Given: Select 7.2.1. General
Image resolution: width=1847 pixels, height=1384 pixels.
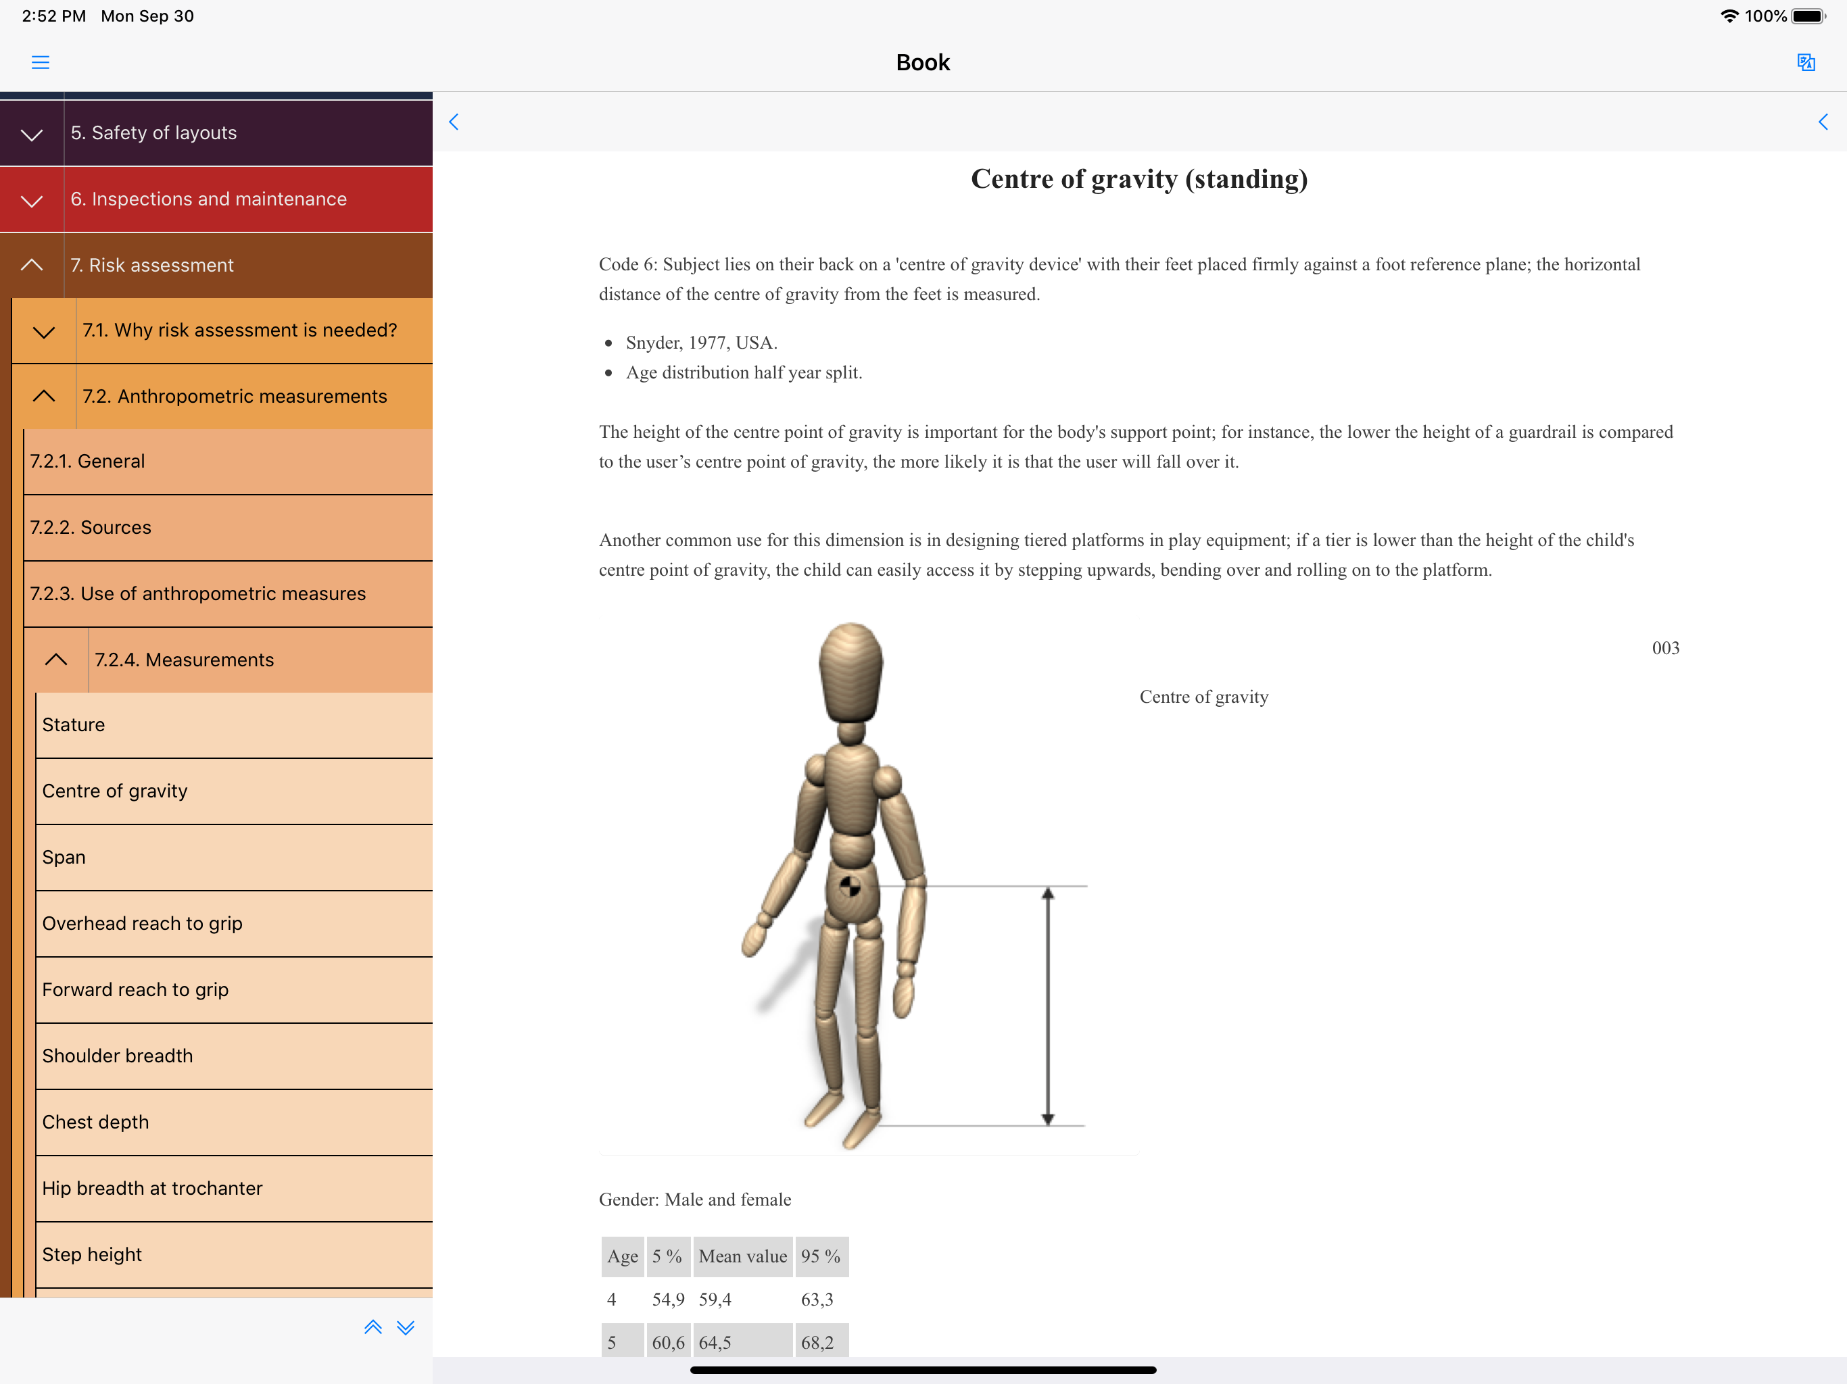Looking at the screenshot, I should 228,462.
